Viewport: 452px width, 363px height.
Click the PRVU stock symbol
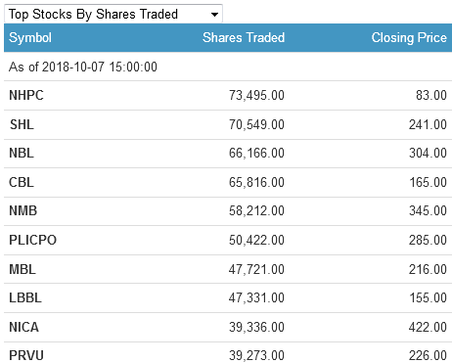click(26, 355)
